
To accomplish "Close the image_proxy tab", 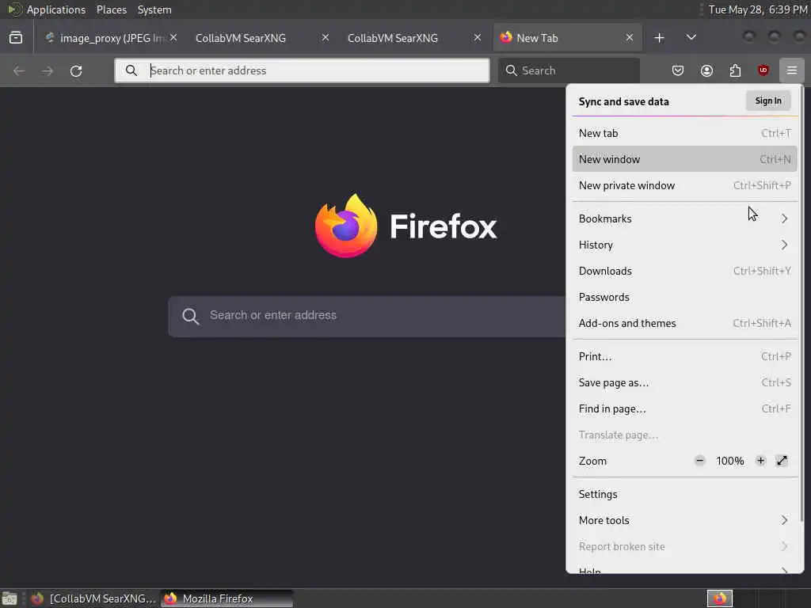I will 173,37.
